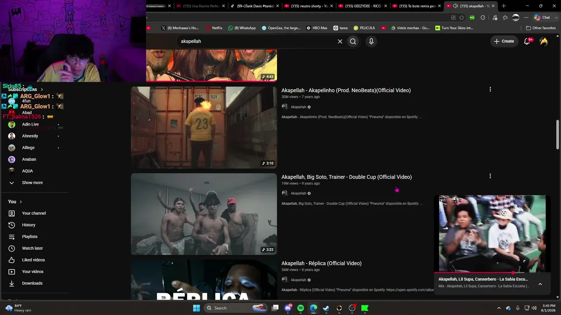Open Adin Live subscription channel
The width and height of the screenshot is (561, 315).
(x=30, y=124)
